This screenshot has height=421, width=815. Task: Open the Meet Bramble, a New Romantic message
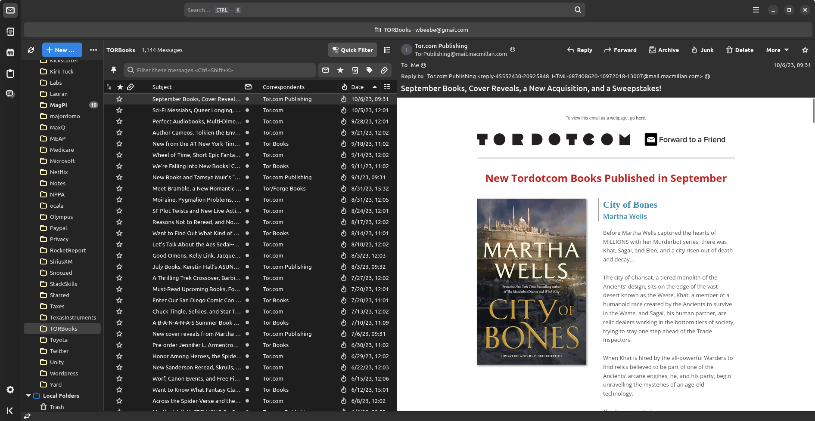pos(250,188)
